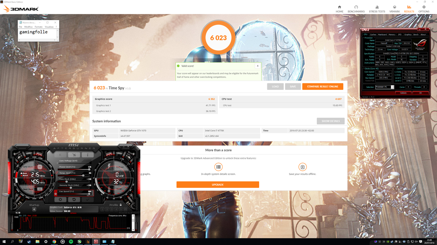Open Afterburner information i button
Viewport: 437px width, 245px height.
pos(87,155)
